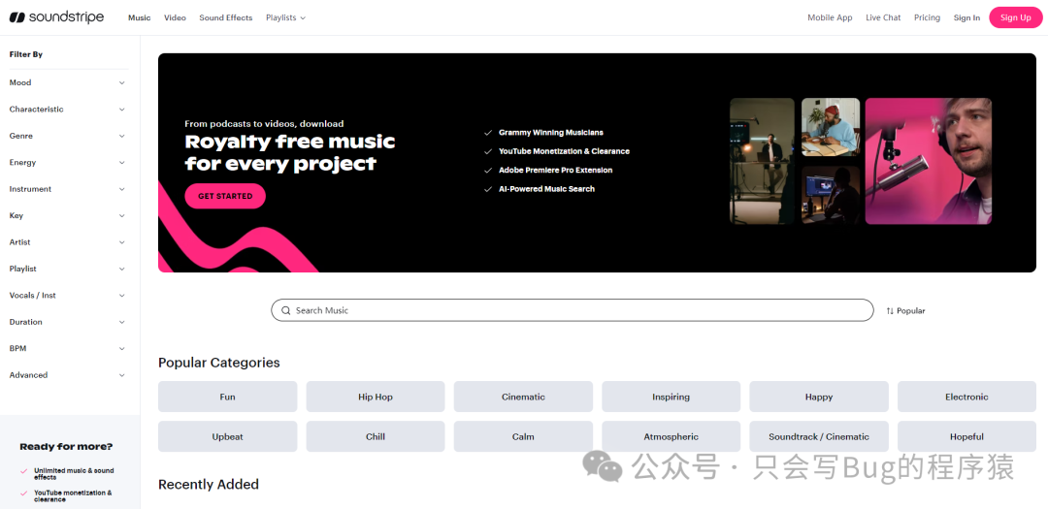Click the Popular sort arrows icon

[x=890, y=311]
